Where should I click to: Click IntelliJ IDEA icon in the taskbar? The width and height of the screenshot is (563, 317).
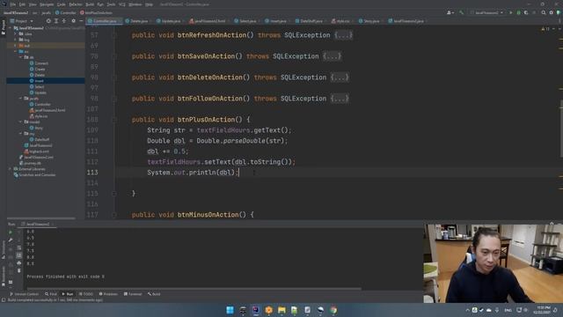pyautogui.click(x=256, y=310)
